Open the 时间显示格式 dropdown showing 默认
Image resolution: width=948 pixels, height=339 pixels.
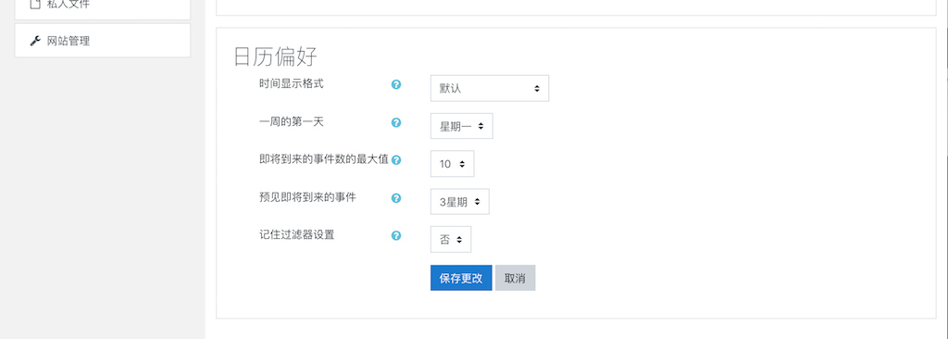coord(490,88)
